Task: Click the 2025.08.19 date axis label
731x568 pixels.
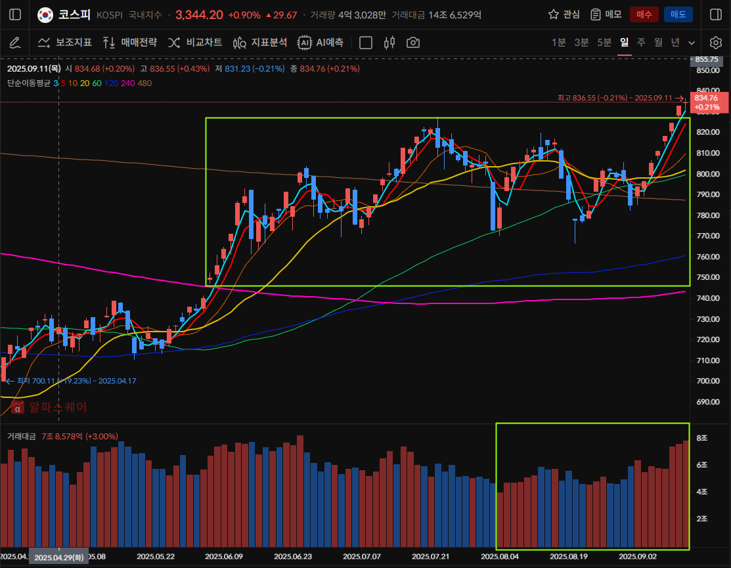Action: pyautogui.click(x=569, y=556)
